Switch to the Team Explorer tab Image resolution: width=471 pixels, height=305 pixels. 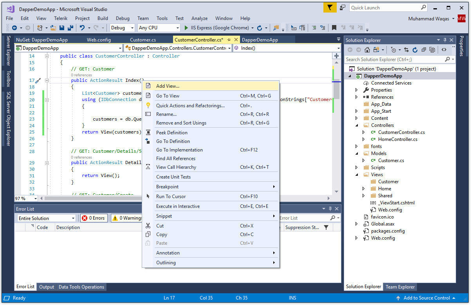tap(400, 287)
